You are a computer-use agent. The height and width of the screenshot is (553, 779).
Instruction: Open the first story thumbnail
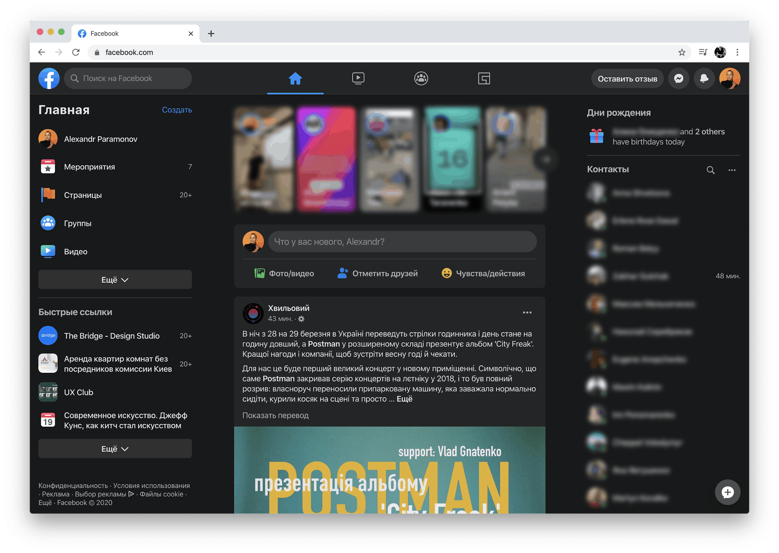click(263, 159)
